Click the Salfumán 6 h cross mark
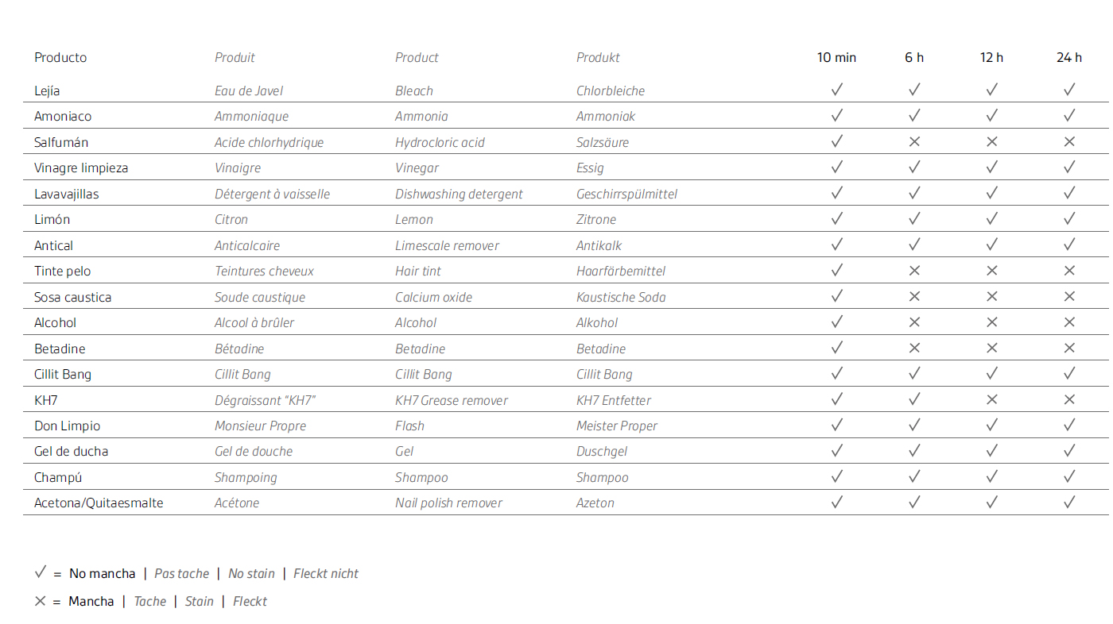The image size is (1113, 624). coord(914,141)
